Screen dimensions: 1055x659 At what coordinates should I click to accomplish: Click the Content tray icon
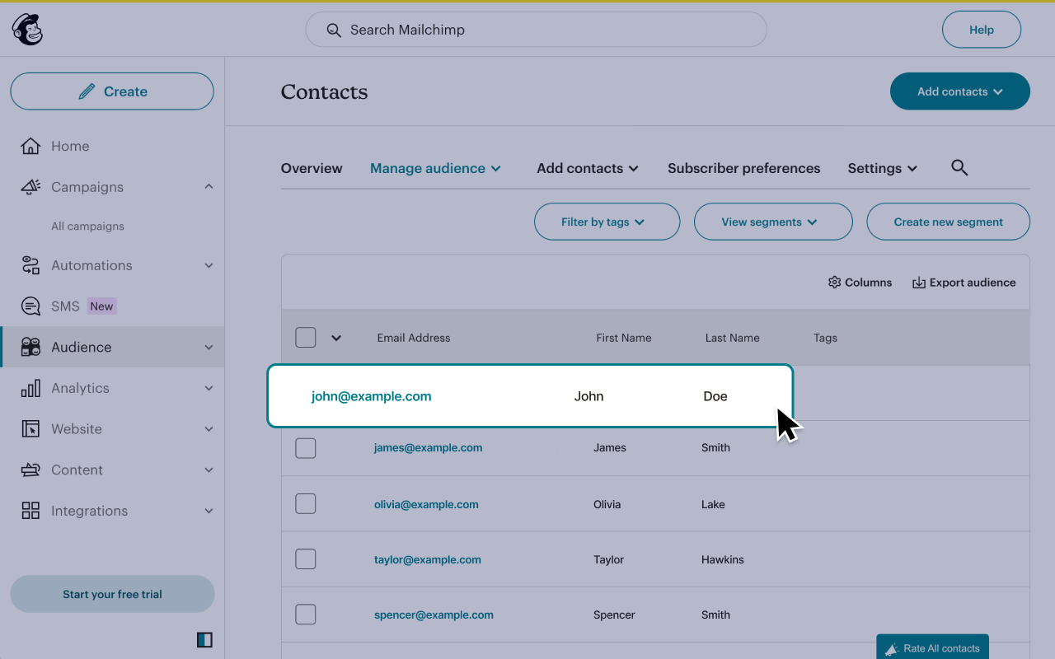coord(30,470)
